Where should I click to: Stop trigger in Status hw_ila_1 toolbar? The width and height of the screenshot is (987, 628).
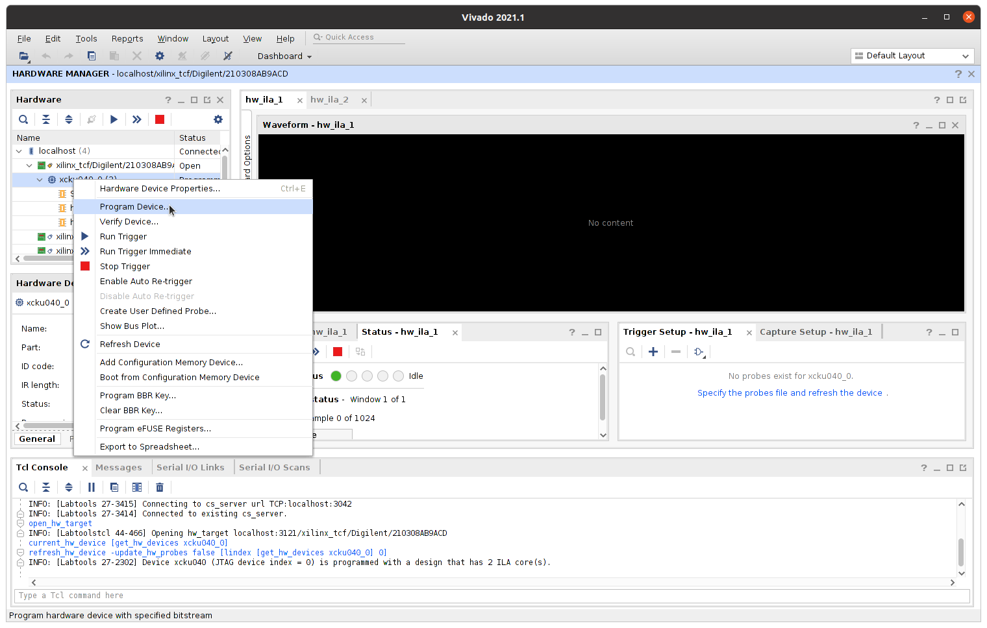pyautogui.click(x=338, y=352)
